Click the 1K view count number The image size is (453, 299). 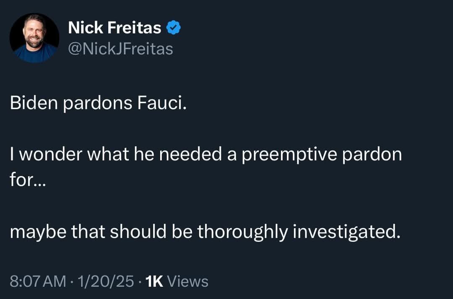click(x=153, y=281)
